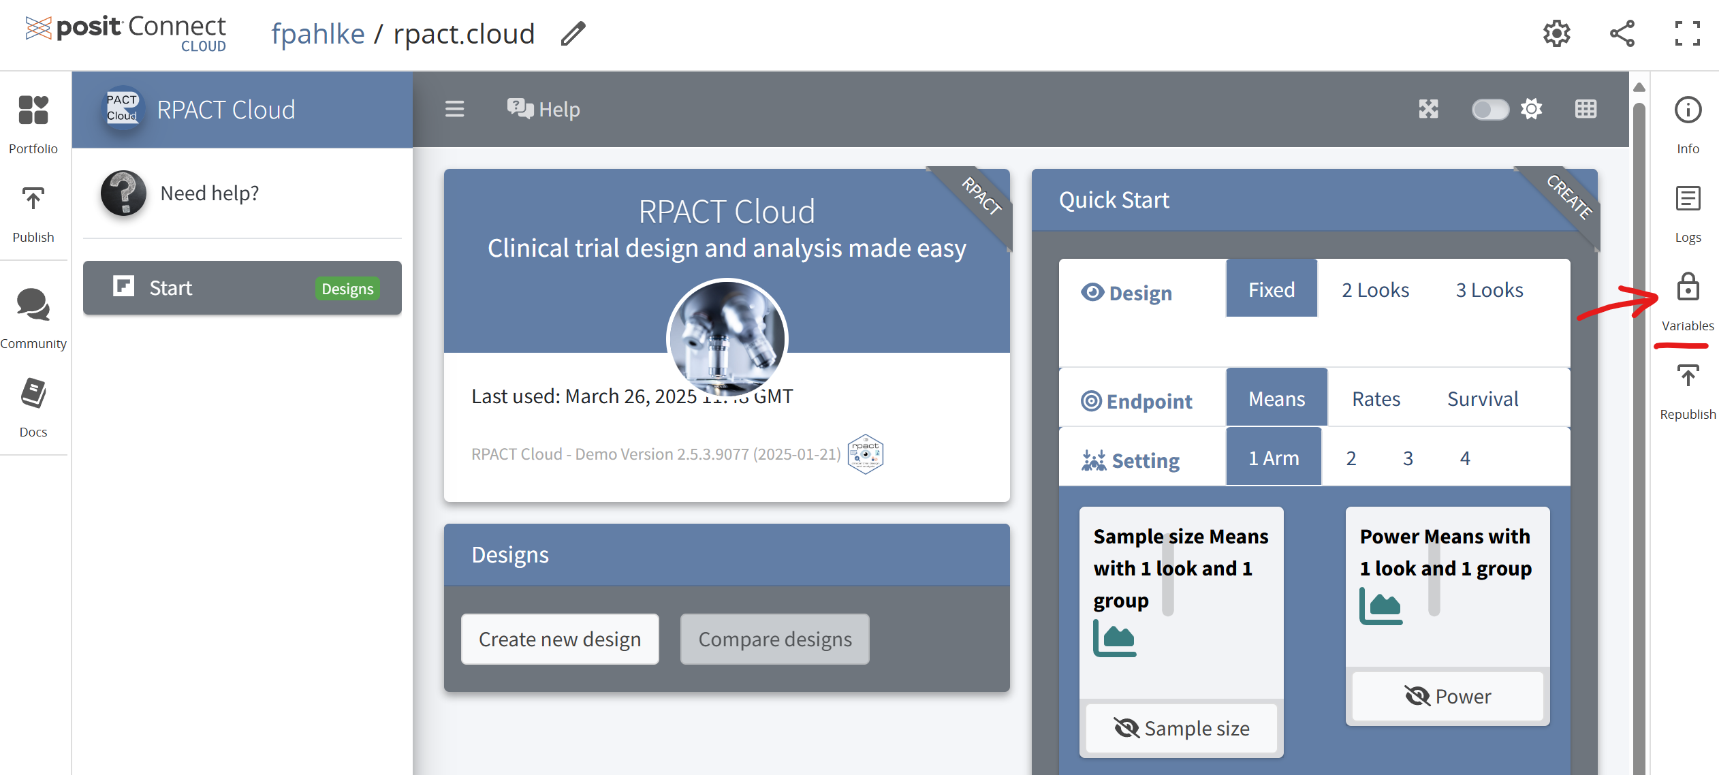The width and height of the screenshot is (1719, 775).
Task: Open the Docs section
Action: click(x=32, y=405)
